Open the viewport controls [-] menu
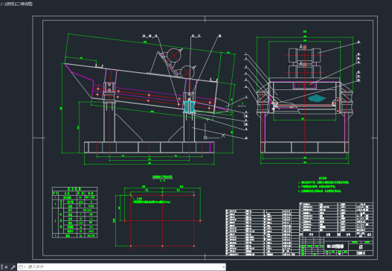 [x=2, y=4]
